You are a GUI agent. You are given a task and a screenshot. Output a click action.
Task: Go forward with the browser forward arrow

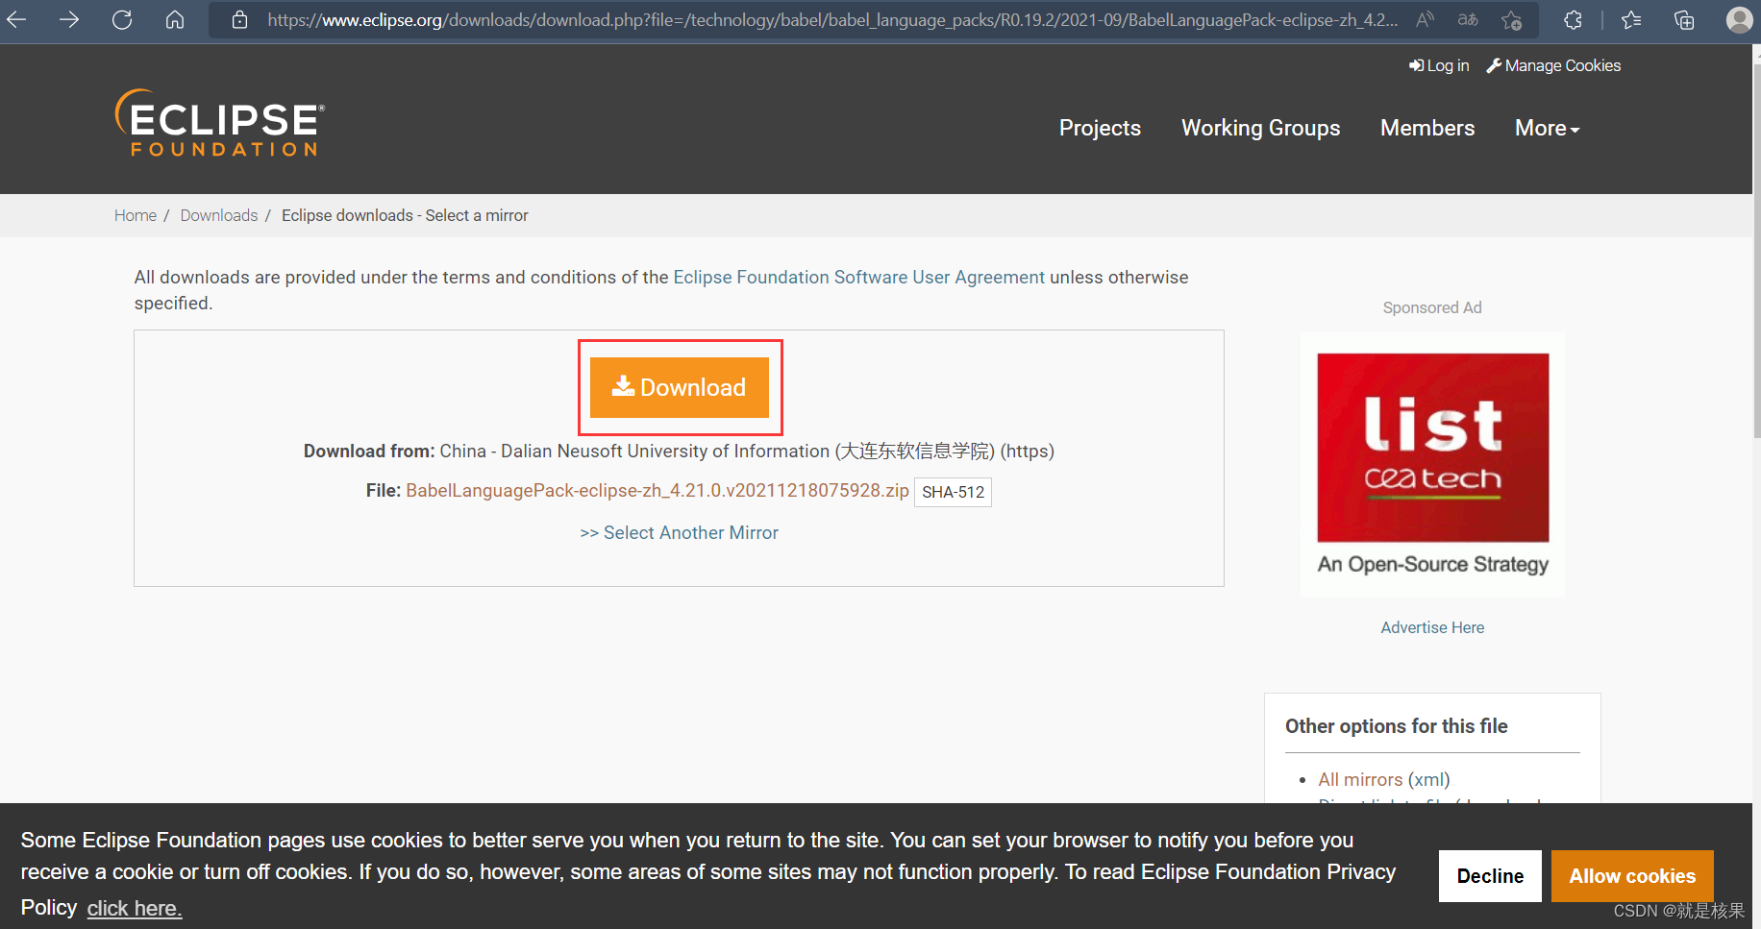[69, 19]
